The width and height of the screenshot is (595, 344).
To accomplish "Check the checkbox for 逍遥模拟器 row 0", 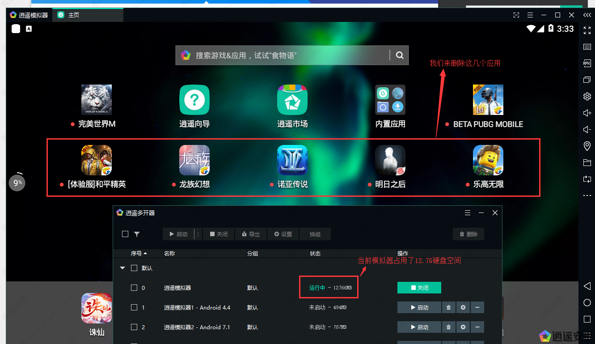I will click(134, 288).
